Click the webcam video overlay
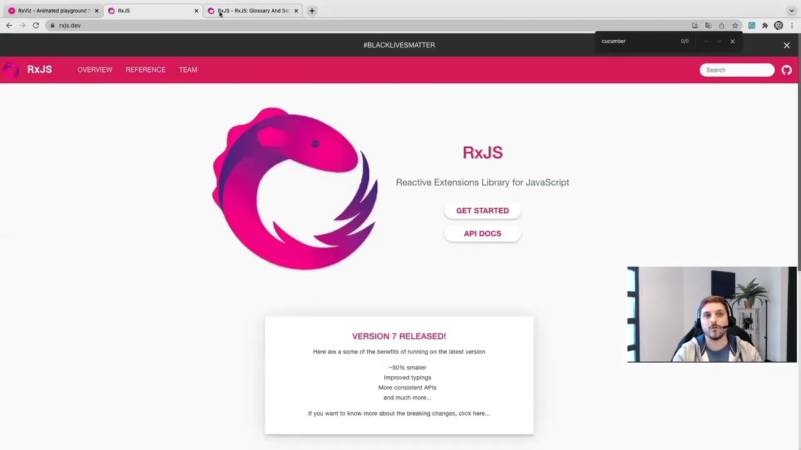 (x=712, y=314)
